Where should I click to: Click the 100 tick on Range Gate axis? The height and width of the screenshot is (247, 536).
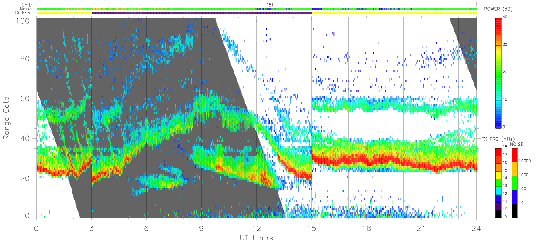point(24,20)
